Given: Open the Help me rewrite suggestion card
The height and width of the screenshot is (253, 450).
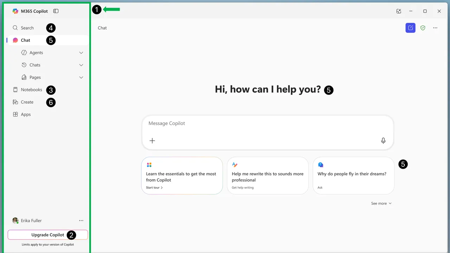Looking at the screenshot, I should (268, 175).
